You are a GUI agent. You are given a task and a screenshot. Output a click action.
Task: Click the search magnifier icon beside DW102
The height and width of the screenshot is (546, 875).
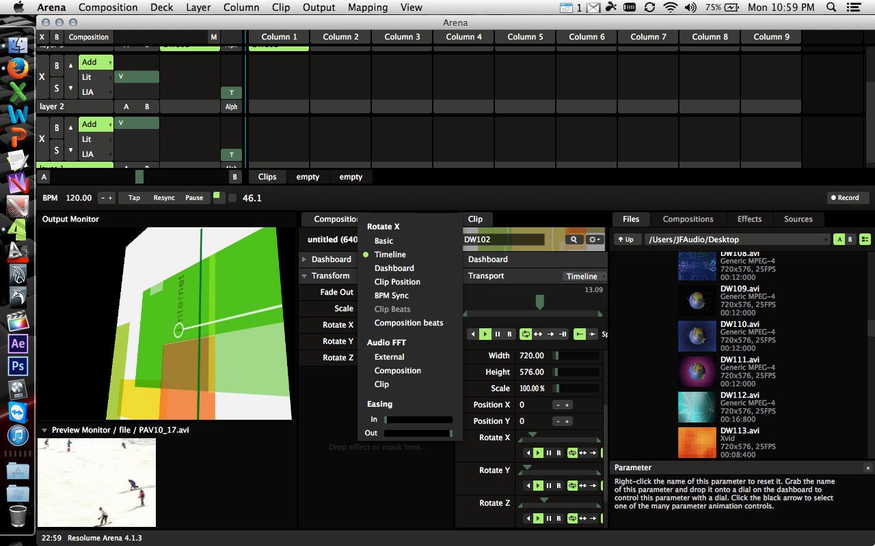(x=574, y=240)
